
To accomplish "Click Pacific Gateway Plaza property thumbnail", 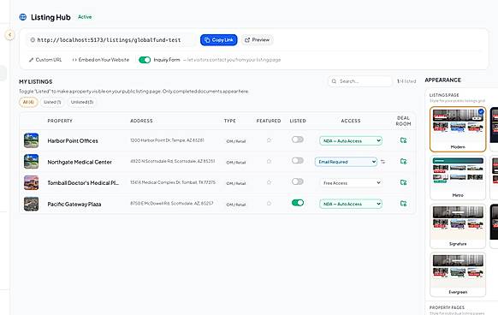I will tap(31, 204).
